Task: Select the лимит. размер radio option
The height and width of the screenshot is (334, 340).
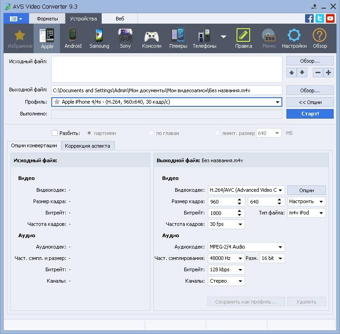Action: click(x=217, y=133)
